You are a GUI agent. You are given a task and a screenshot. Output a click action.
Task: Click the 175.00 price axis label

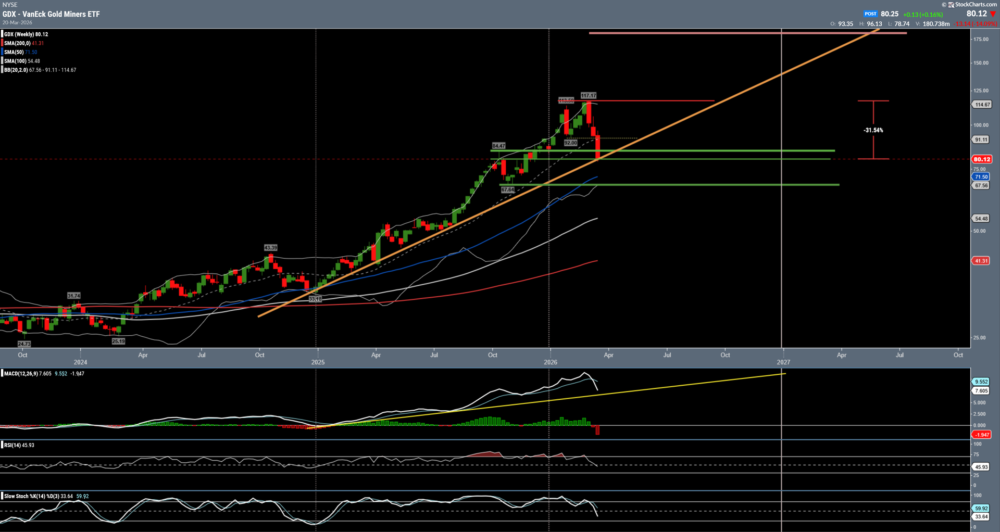click(x=981, y=39)
